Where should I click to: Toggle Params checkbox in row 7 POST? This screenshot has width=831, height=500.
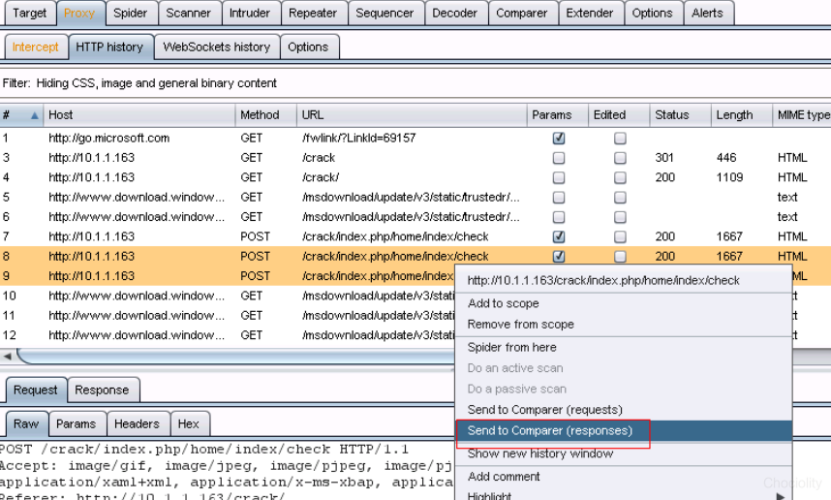coord(559,236)
